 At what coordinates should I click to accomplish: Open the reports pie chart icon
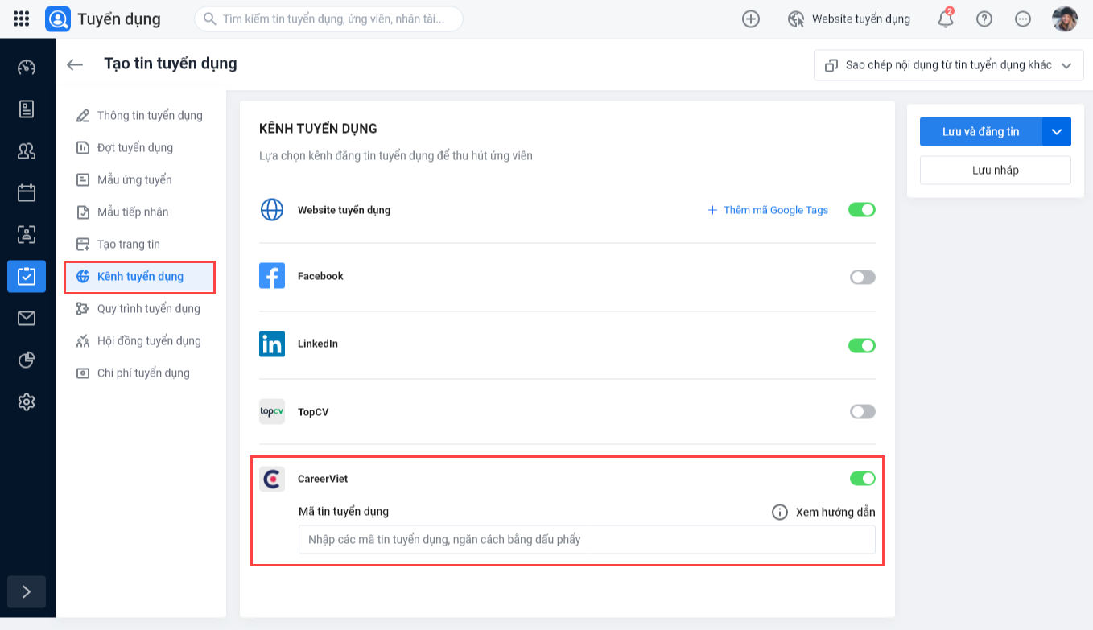click(27, 360)
